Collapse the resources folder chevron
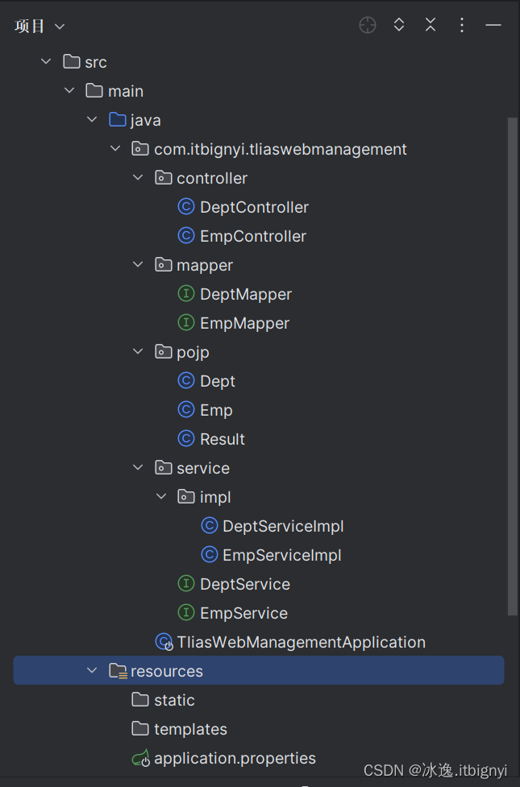This screenshot has height=787, width=520. (x=92, y=671)
